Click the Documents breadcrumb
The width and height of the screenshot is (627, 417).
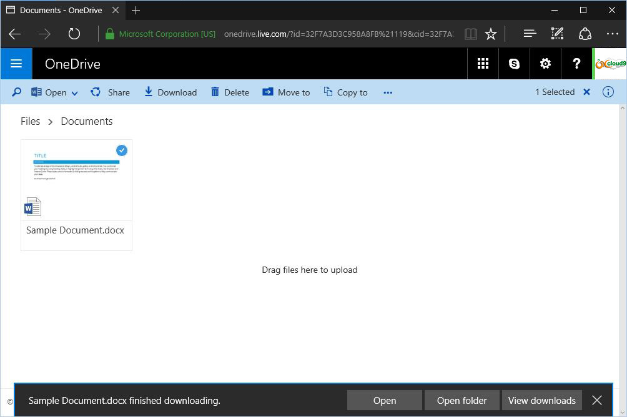tap(87, 121)
